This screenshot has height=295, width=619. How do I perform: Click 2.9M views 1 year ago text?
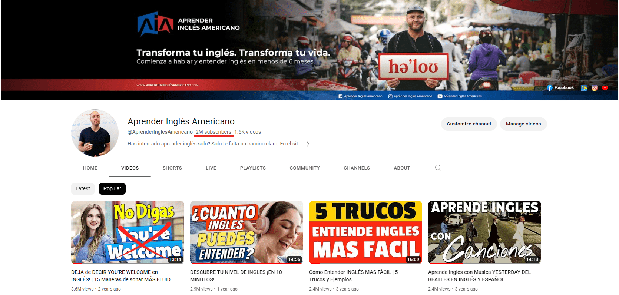coord(214,289)
